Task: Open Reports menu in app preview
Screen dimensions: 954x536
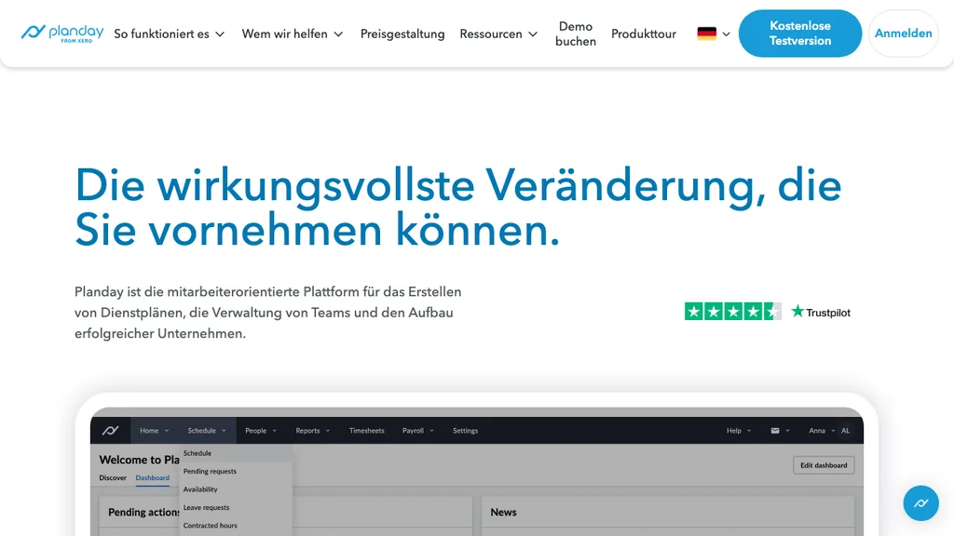Action: (312, 430)
